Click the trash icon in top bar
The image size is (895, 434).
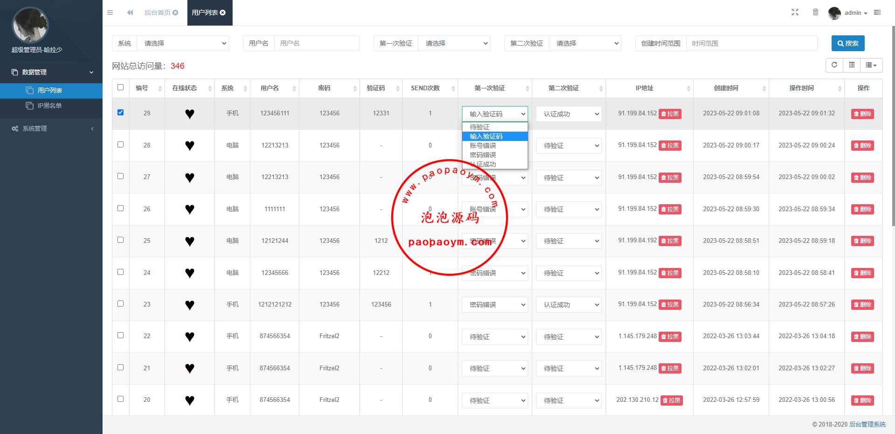[815, 13]
